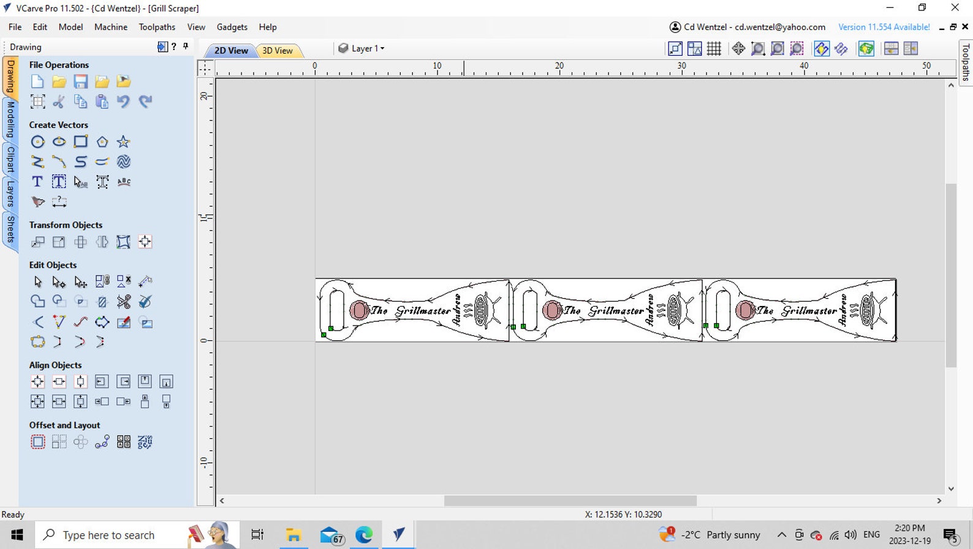The height and width of the screenshot is (549, 973).
Task: Open the Modeling side tab
Action: 10,119
